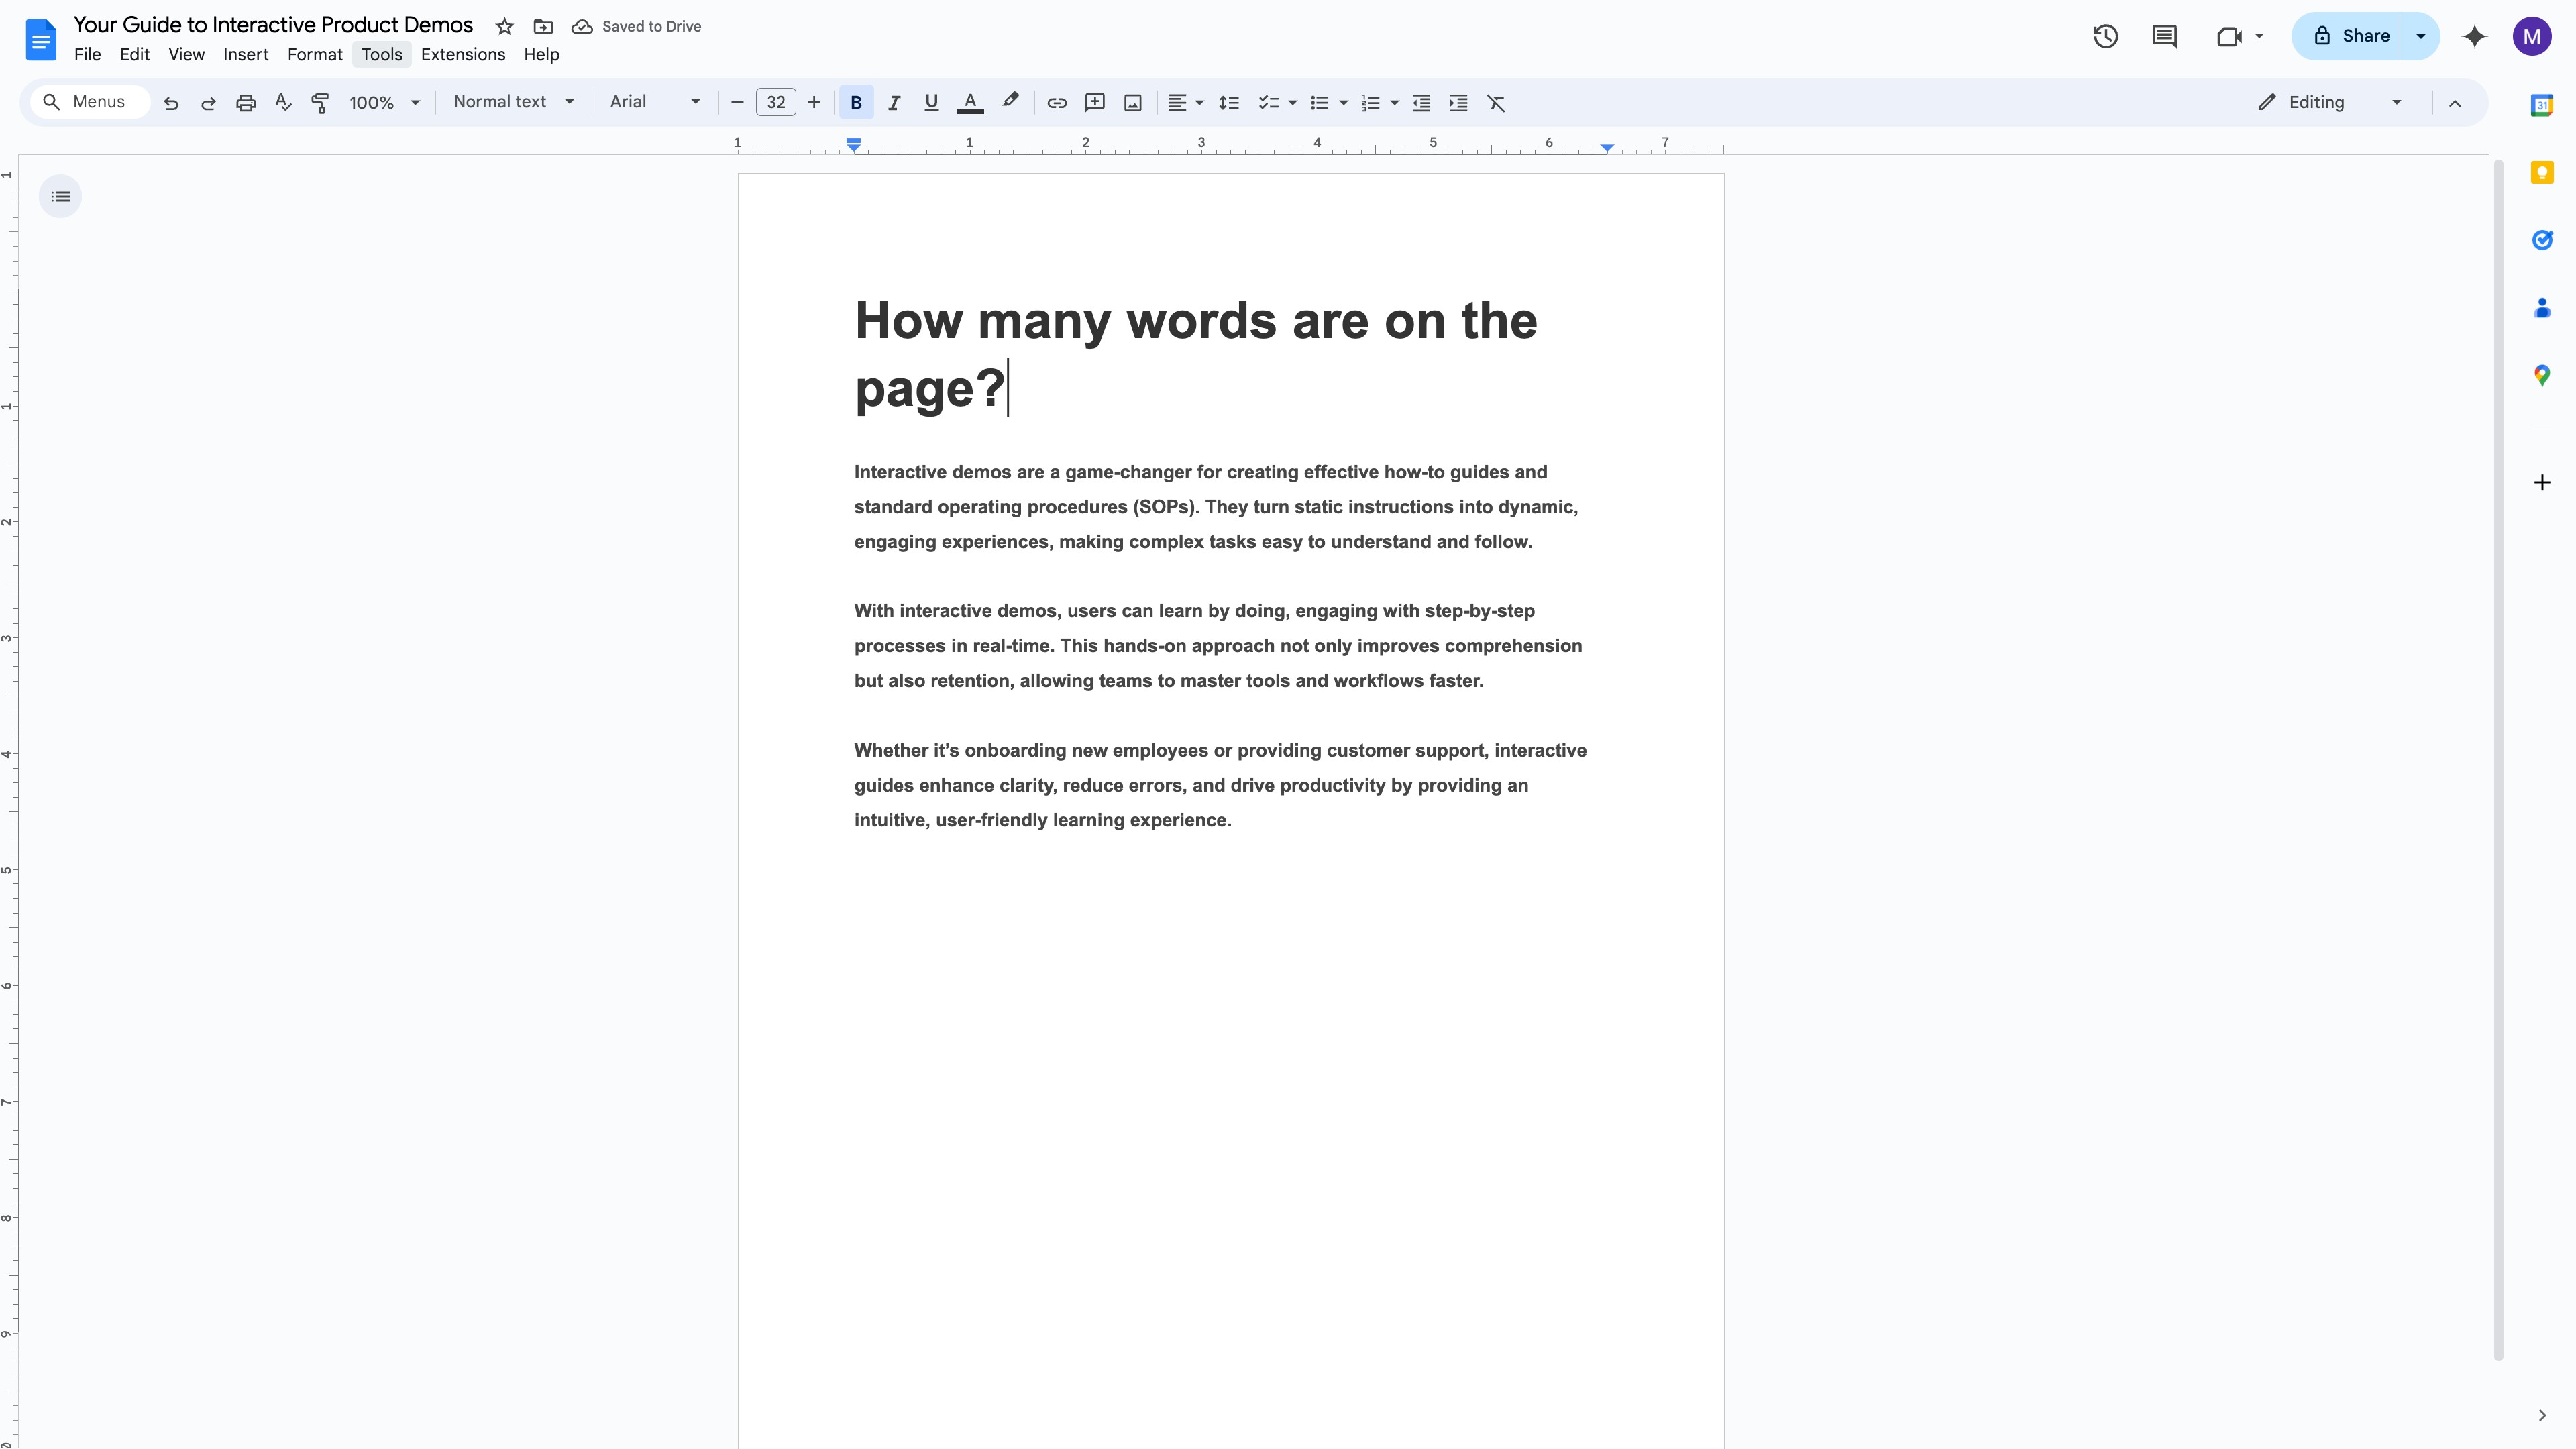Toggle Bold formatting
This screenshot has width=2576, height=1449.
click(x=856, y=103)
